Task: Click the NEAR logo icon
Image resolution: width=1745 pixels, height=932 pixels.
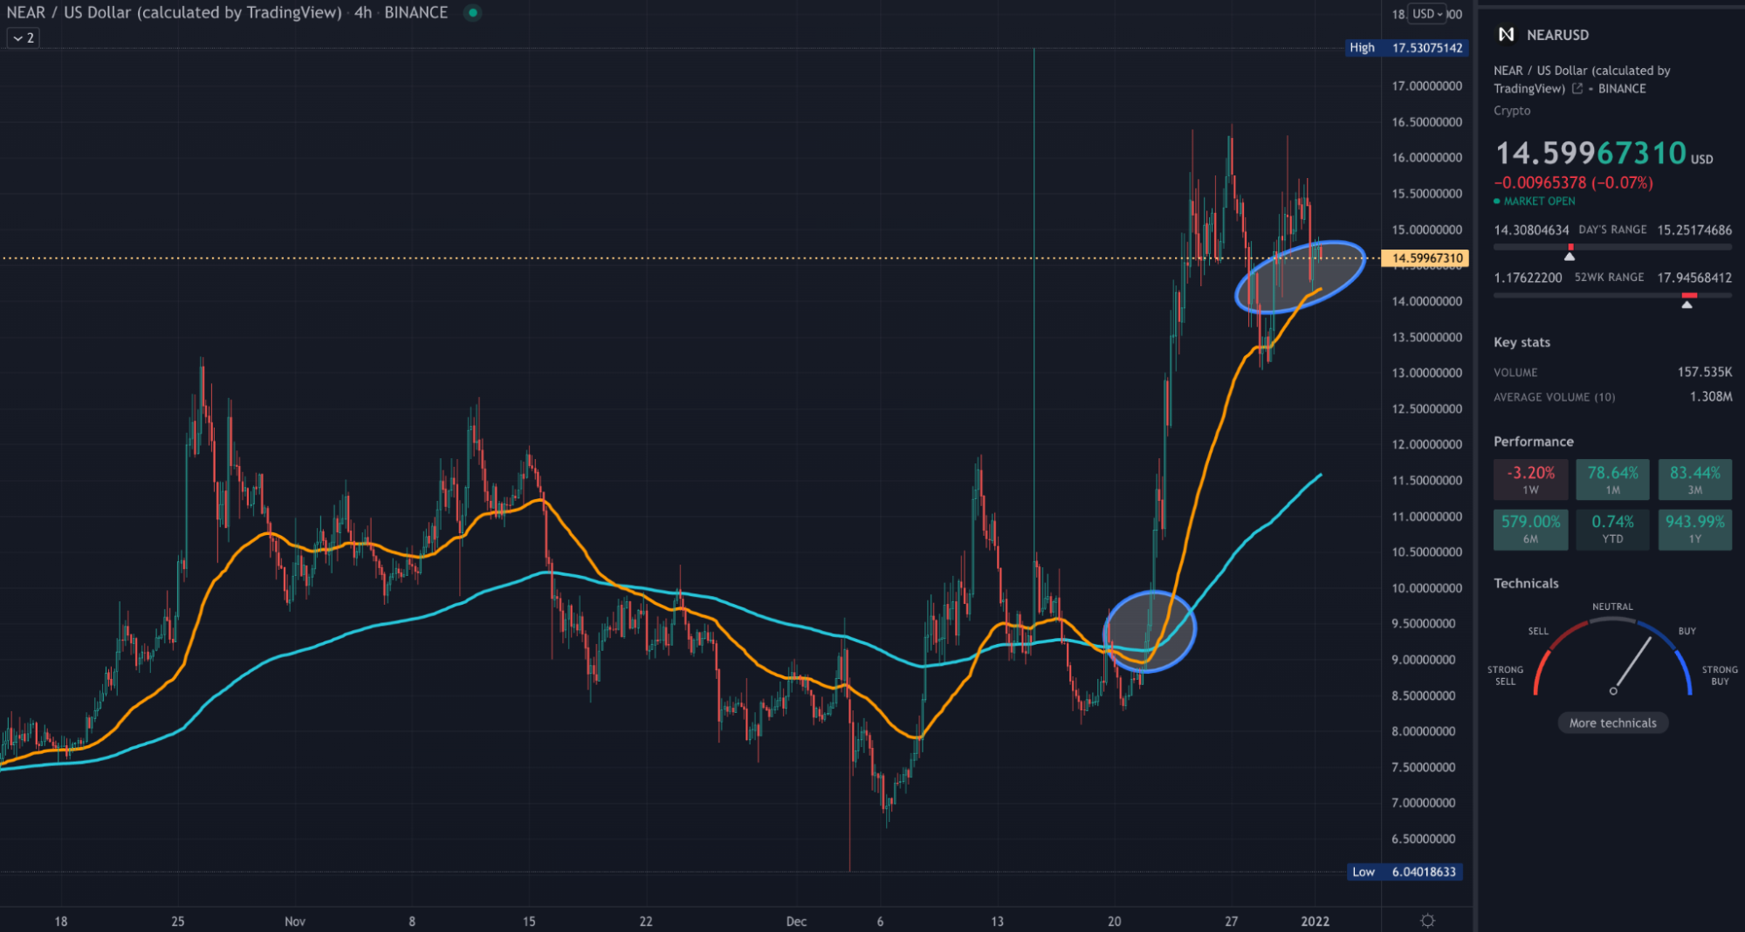Action: click(x=1506, y=35)
